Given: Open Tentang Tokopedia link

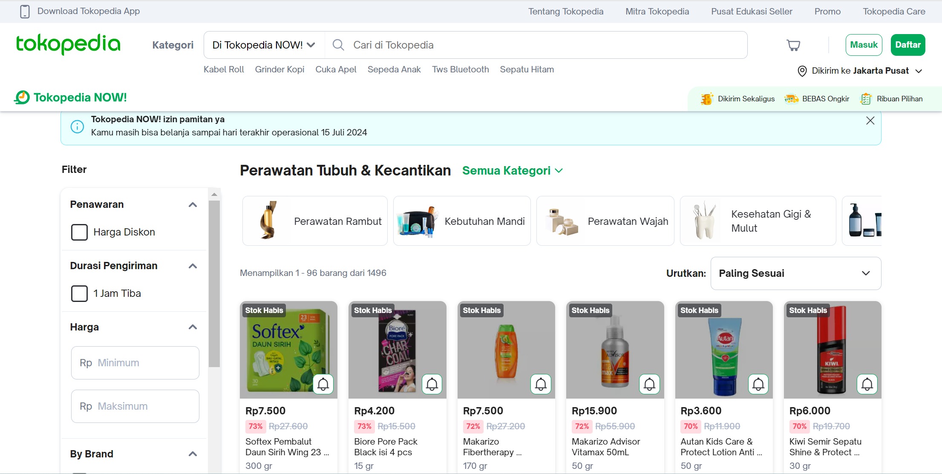Looking at the screenshot, I should click(x=566, y=11).
